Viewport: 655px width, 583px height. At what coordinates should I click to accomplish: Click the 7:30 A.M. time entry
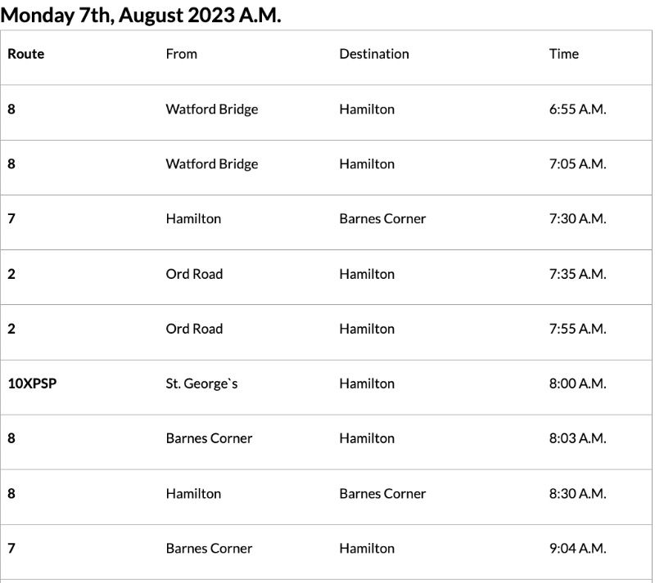tap(577, 219)
